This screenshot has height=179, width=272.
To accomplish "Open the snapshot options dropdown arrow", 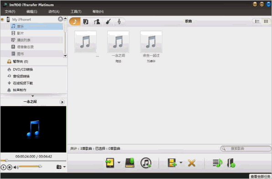I will point(64,167).
